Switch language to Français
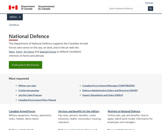This screenshot has width=162, height=130. pyautogui.click(x=149, y=3)
